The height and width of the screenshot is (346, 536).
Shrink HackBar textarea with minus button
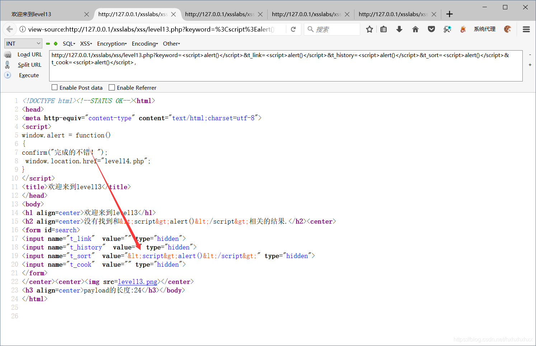pos(530,55)
